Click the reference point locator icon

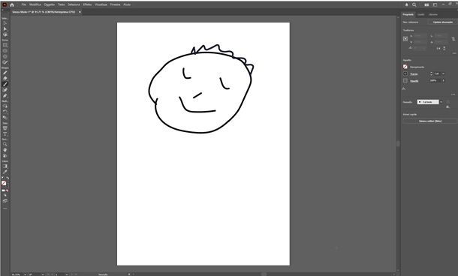click(405, 39)
